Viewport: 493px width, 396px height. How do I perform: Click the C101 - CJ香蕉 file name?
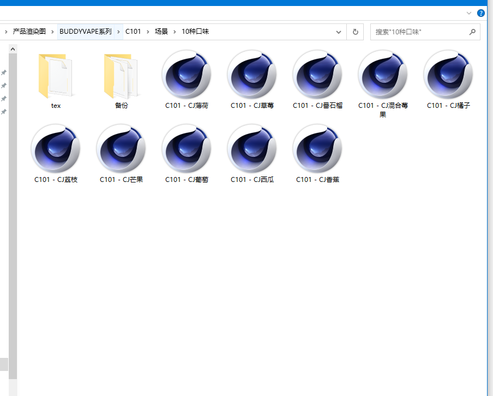(x=317, y=180)
